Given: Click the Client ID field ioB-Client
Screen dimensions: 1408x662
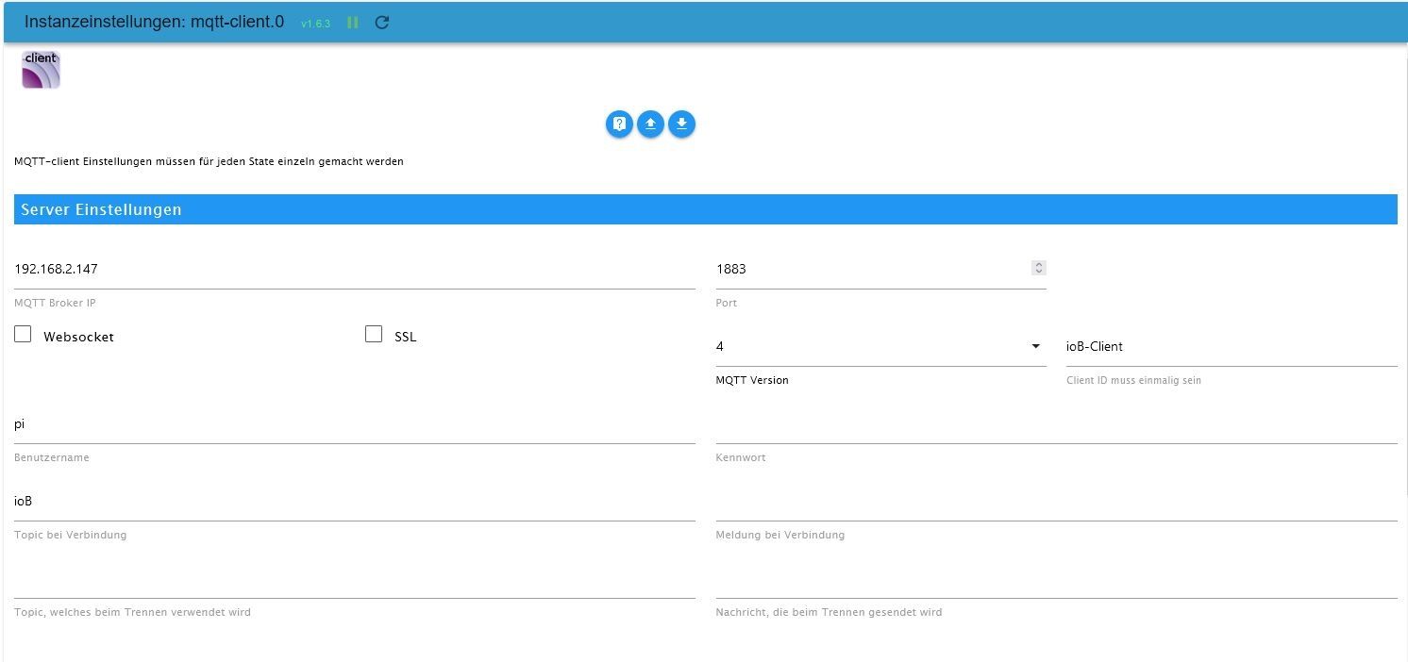Looking at the screenshot, I should coord(1232,347).
